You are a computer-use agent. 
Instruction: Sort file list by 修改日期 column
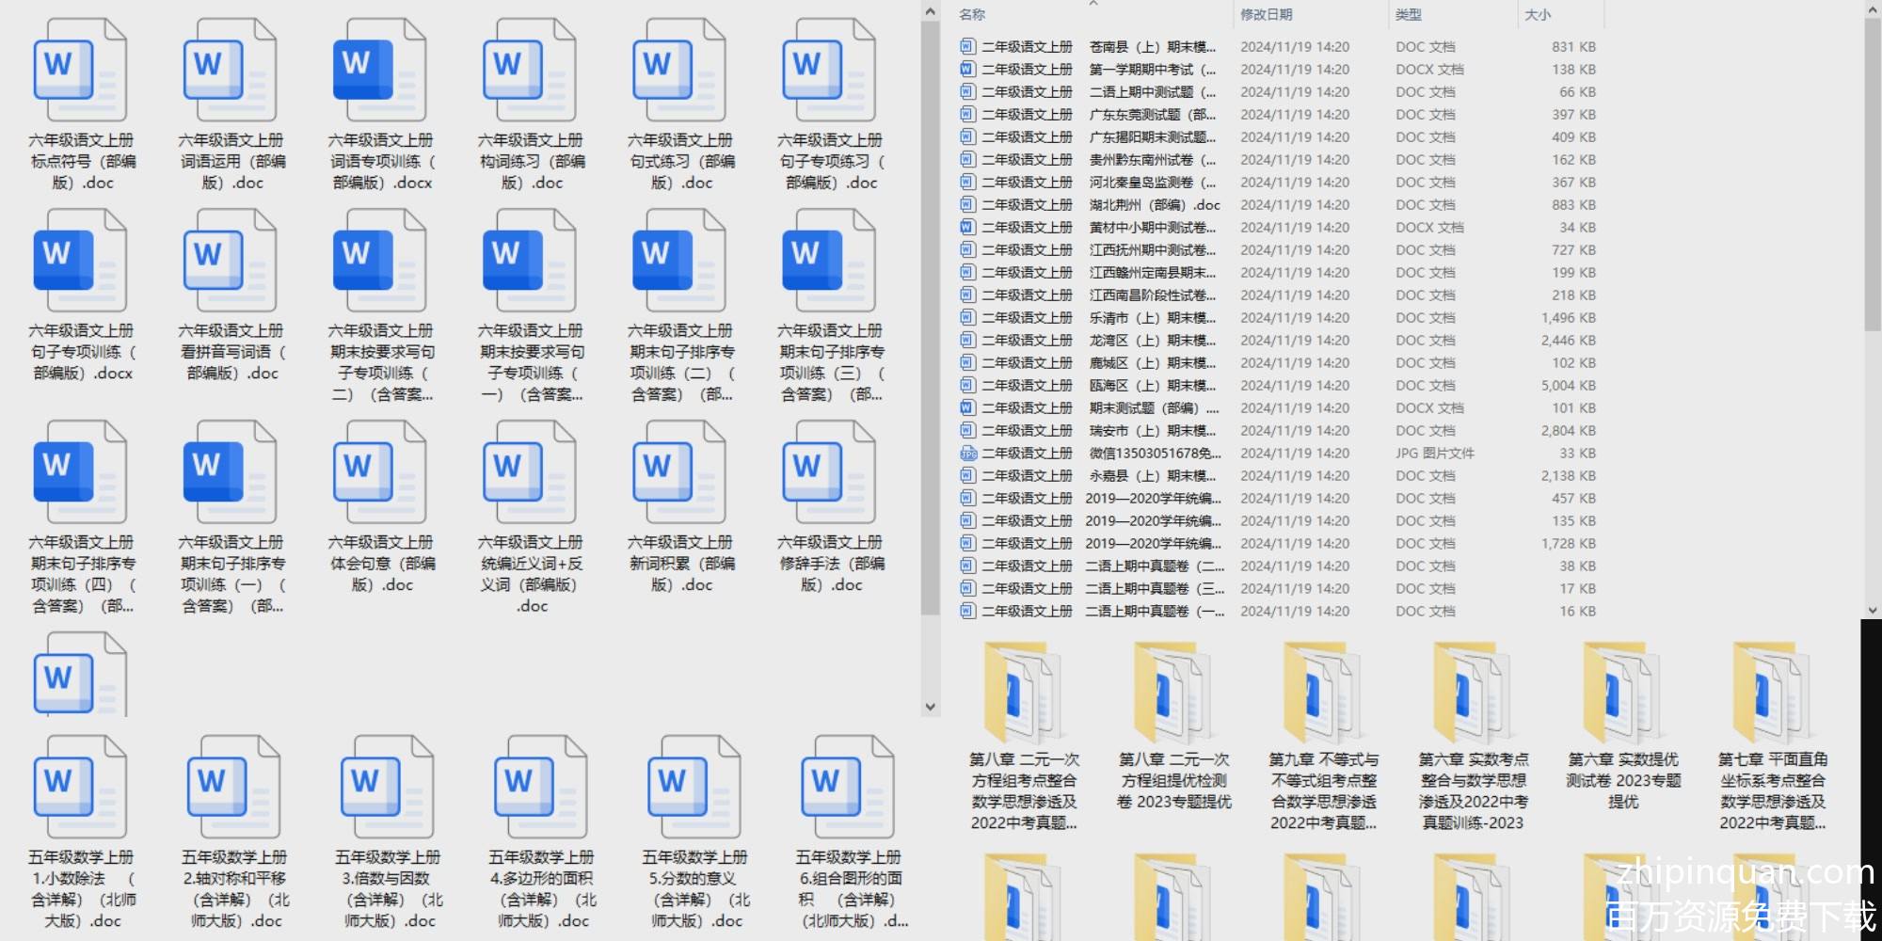1266,15
